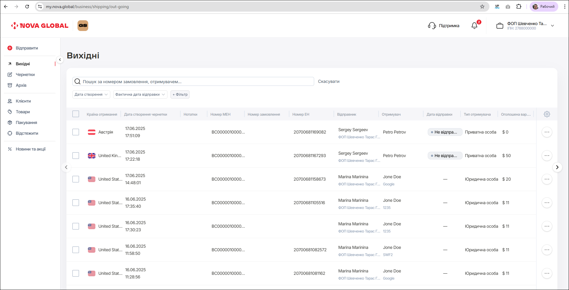569x290 pixels.
Task: Click Не відправлено status in the Австрія row
Action: 445,132
